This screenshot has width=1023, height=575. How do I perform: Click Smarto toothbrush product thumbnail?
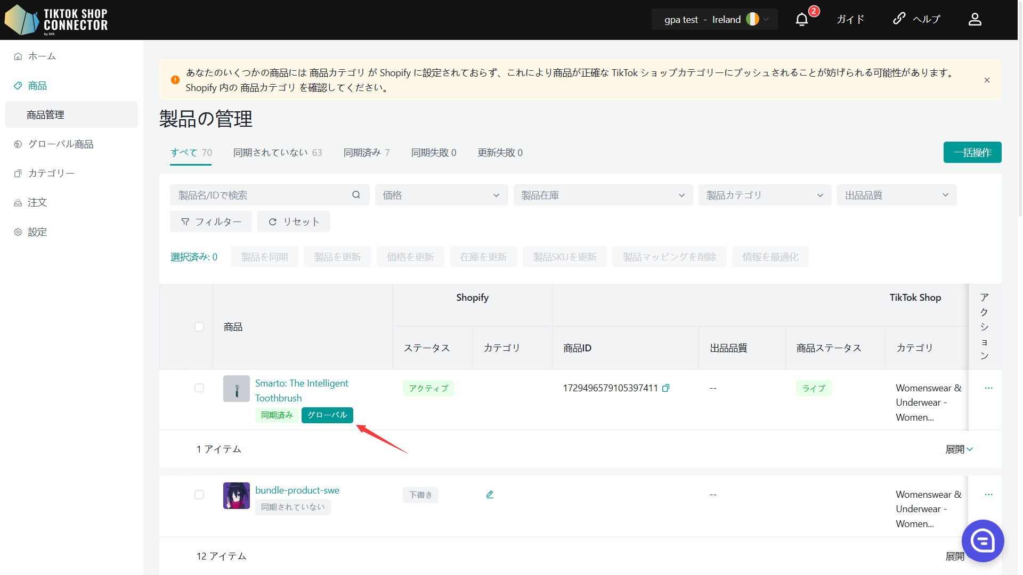point(237,389)
